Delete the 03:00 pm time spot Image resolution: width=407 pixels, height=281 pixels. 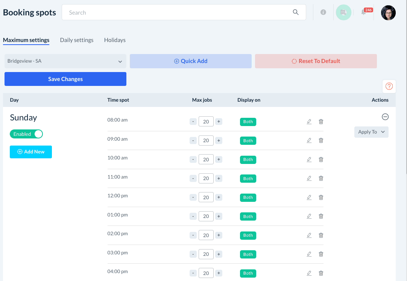click(321, 254)
